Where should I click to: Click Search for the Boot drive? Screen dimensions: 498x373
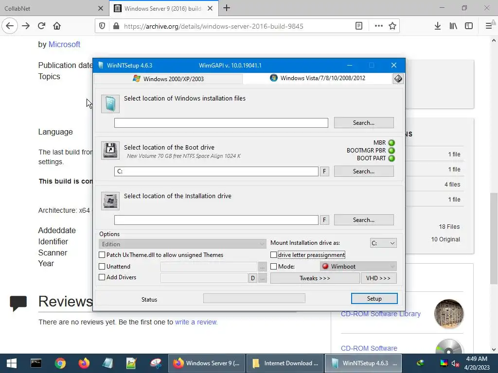pyautogui.click(x=364, y=171)
